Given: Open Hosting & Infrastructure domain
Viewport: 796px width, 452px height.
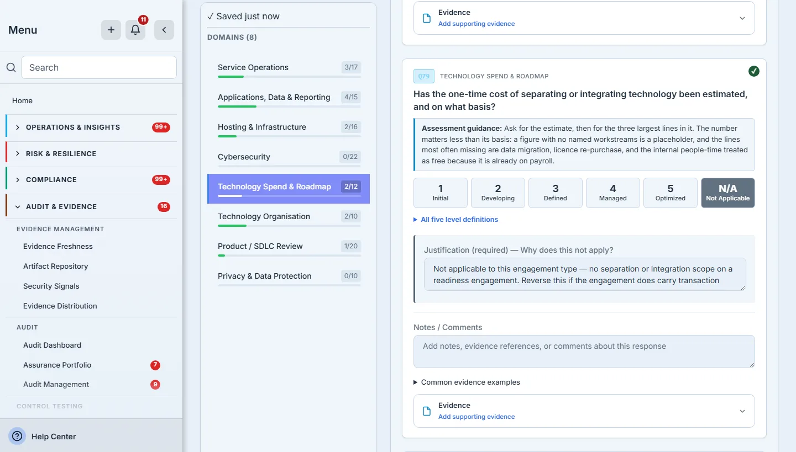Looking at the screenshot, I should (x=289, y=129).
